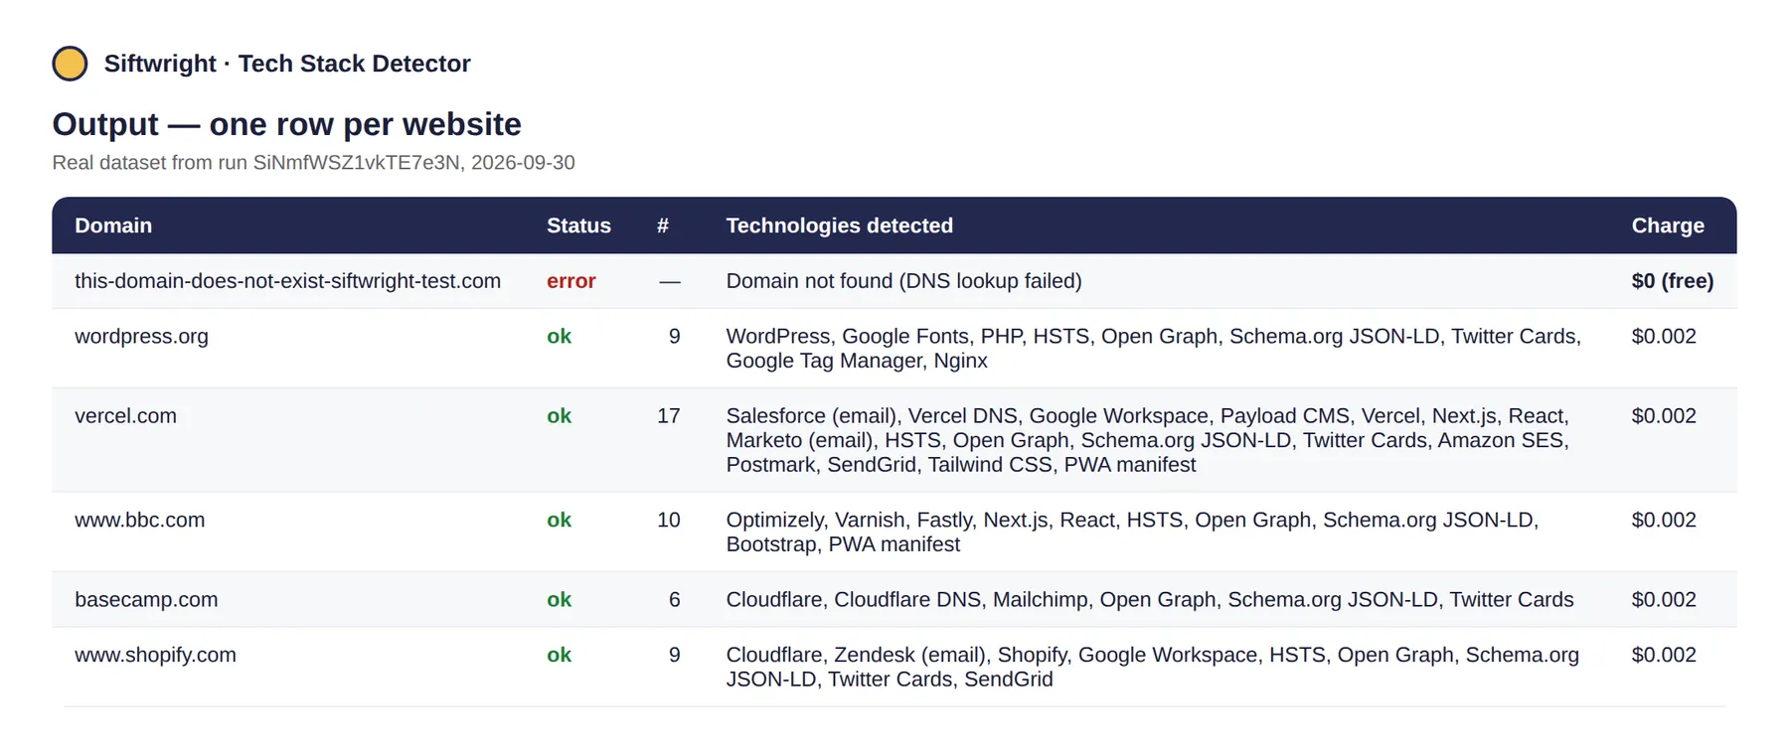Viewport: 1789px width, 753px height.
Task: Click the Siftwright · Tech Stack Detector title
Action: (x=287, y=64)
